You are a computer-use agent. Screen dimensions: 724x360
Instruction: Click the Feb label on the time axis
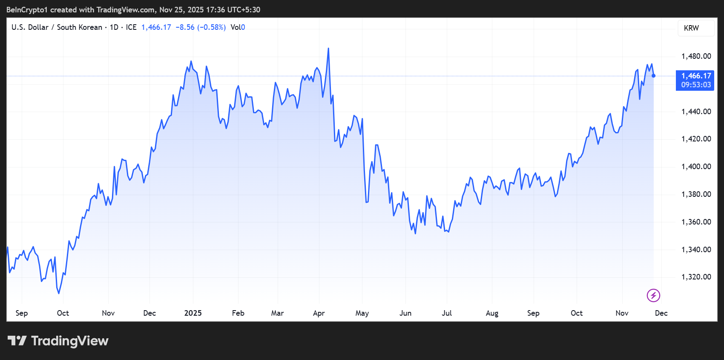(x=238, y=313)
